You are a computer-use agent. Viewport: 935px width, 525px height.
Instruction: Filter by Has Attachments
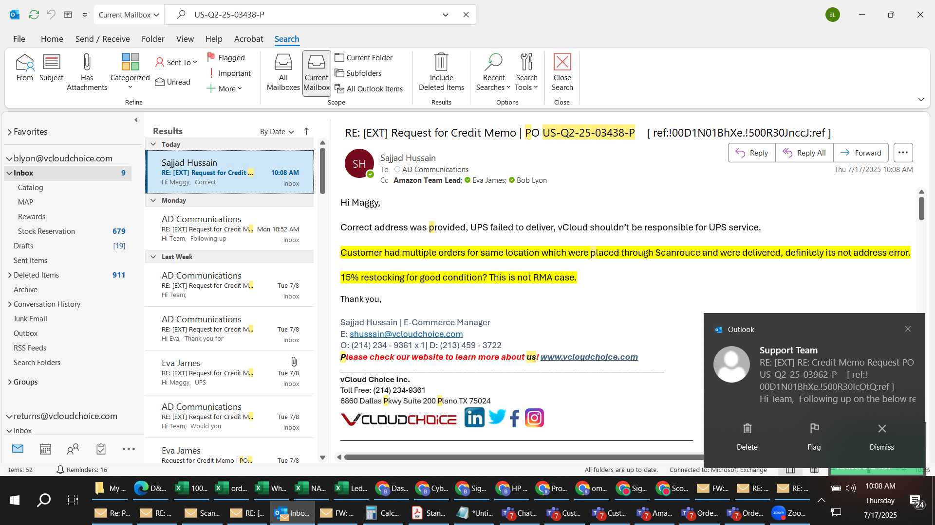[x=87, y=72]
